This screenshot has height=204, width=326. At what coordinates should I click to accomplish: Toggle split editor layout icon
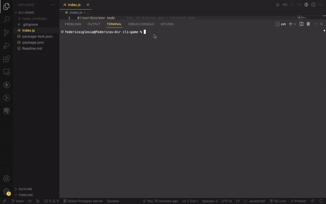[x=314, y=5]
